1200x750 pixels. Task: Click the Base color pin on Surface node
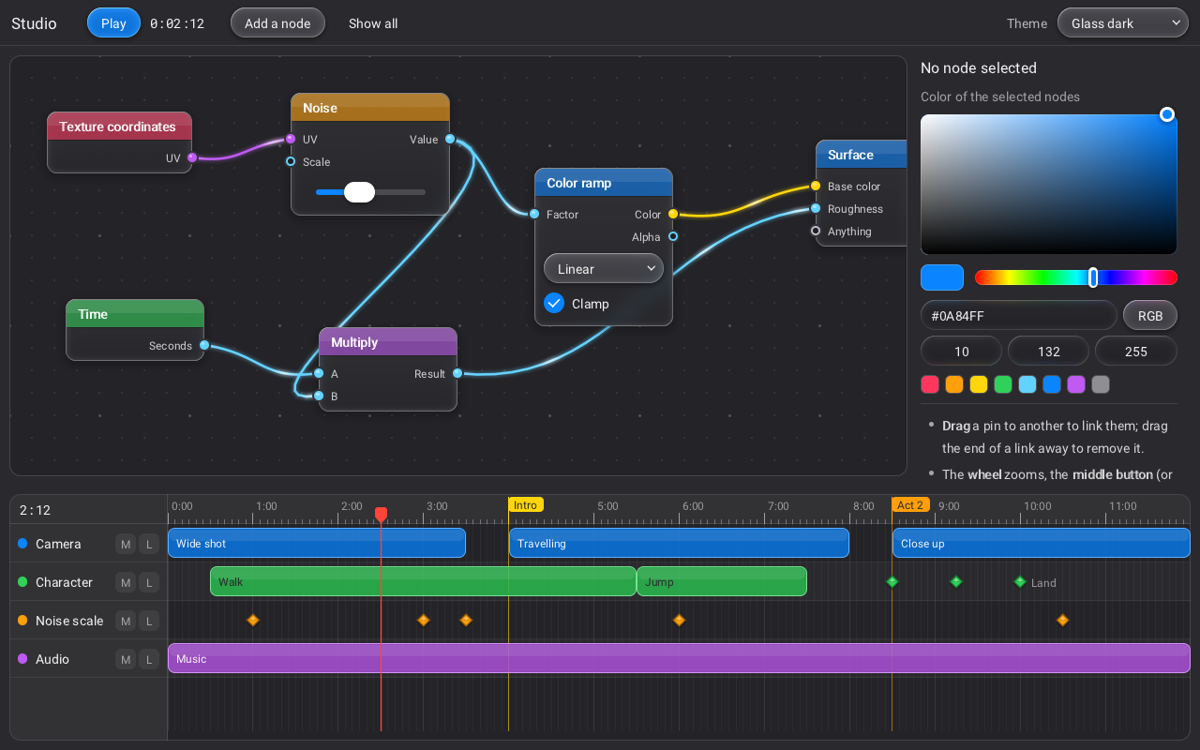pyautogui.click(x=816, y=186)
